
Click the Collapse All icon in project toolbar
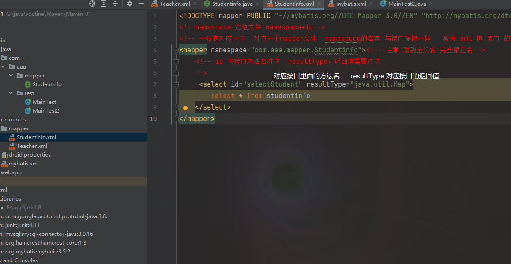click(115, 4)
